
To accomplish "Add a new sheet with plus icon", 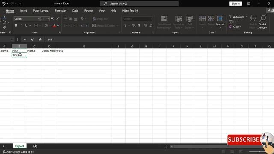I will point(35,146).
